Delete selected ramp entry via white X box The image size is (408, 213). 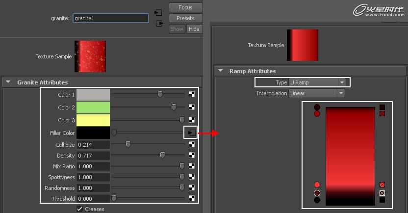point(382,193)
